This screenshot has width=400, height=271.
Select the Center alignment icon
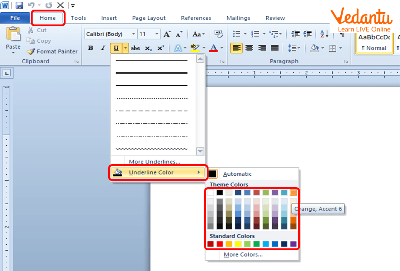[x=249, y=48]
